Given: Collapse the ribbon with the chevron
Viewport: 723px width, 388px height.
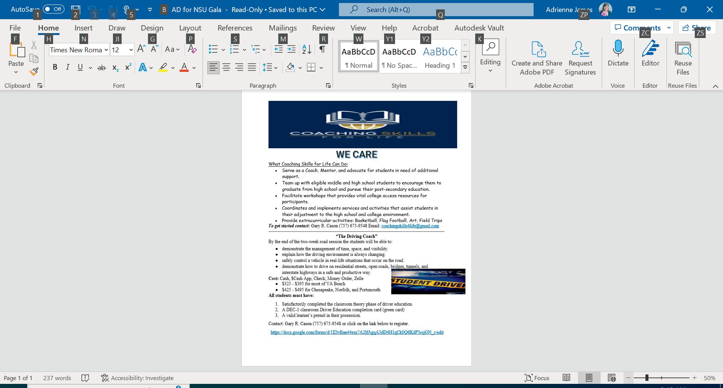Looking at the screenshot, I should tap(715, 86).
